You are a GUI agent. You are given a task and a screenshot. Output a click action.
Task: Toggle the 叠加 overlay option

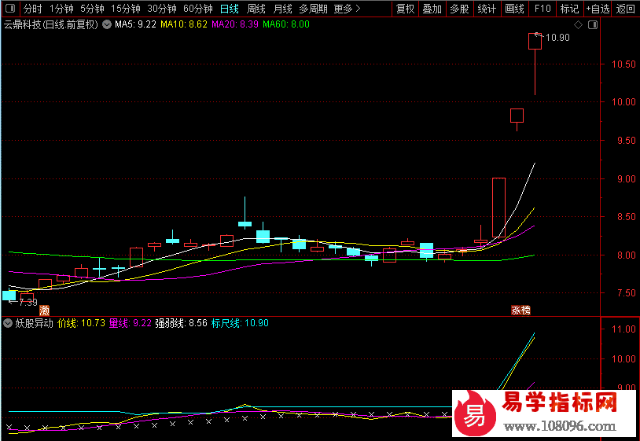coord(432,9)
